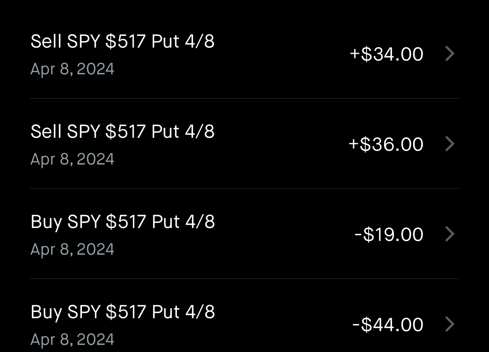Expand details of the first Buy SPY order
The image size is (489, 352).
click(244, 234)
